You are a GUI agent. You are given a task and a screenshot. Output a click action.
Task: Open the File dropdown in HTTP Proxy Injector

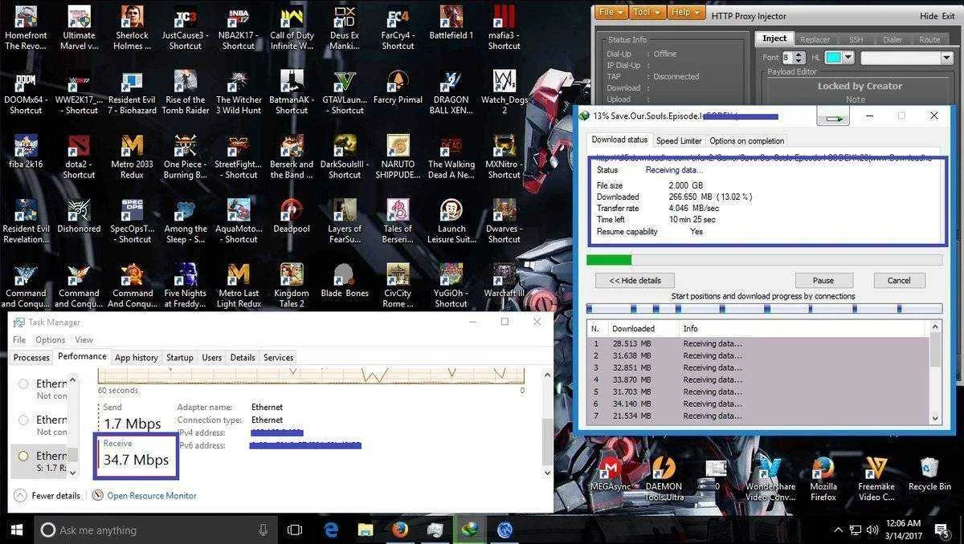tap(611, 12)
